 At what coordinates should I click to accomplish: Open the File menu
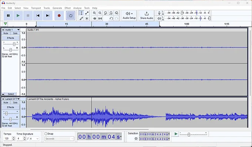click(3, 8)
